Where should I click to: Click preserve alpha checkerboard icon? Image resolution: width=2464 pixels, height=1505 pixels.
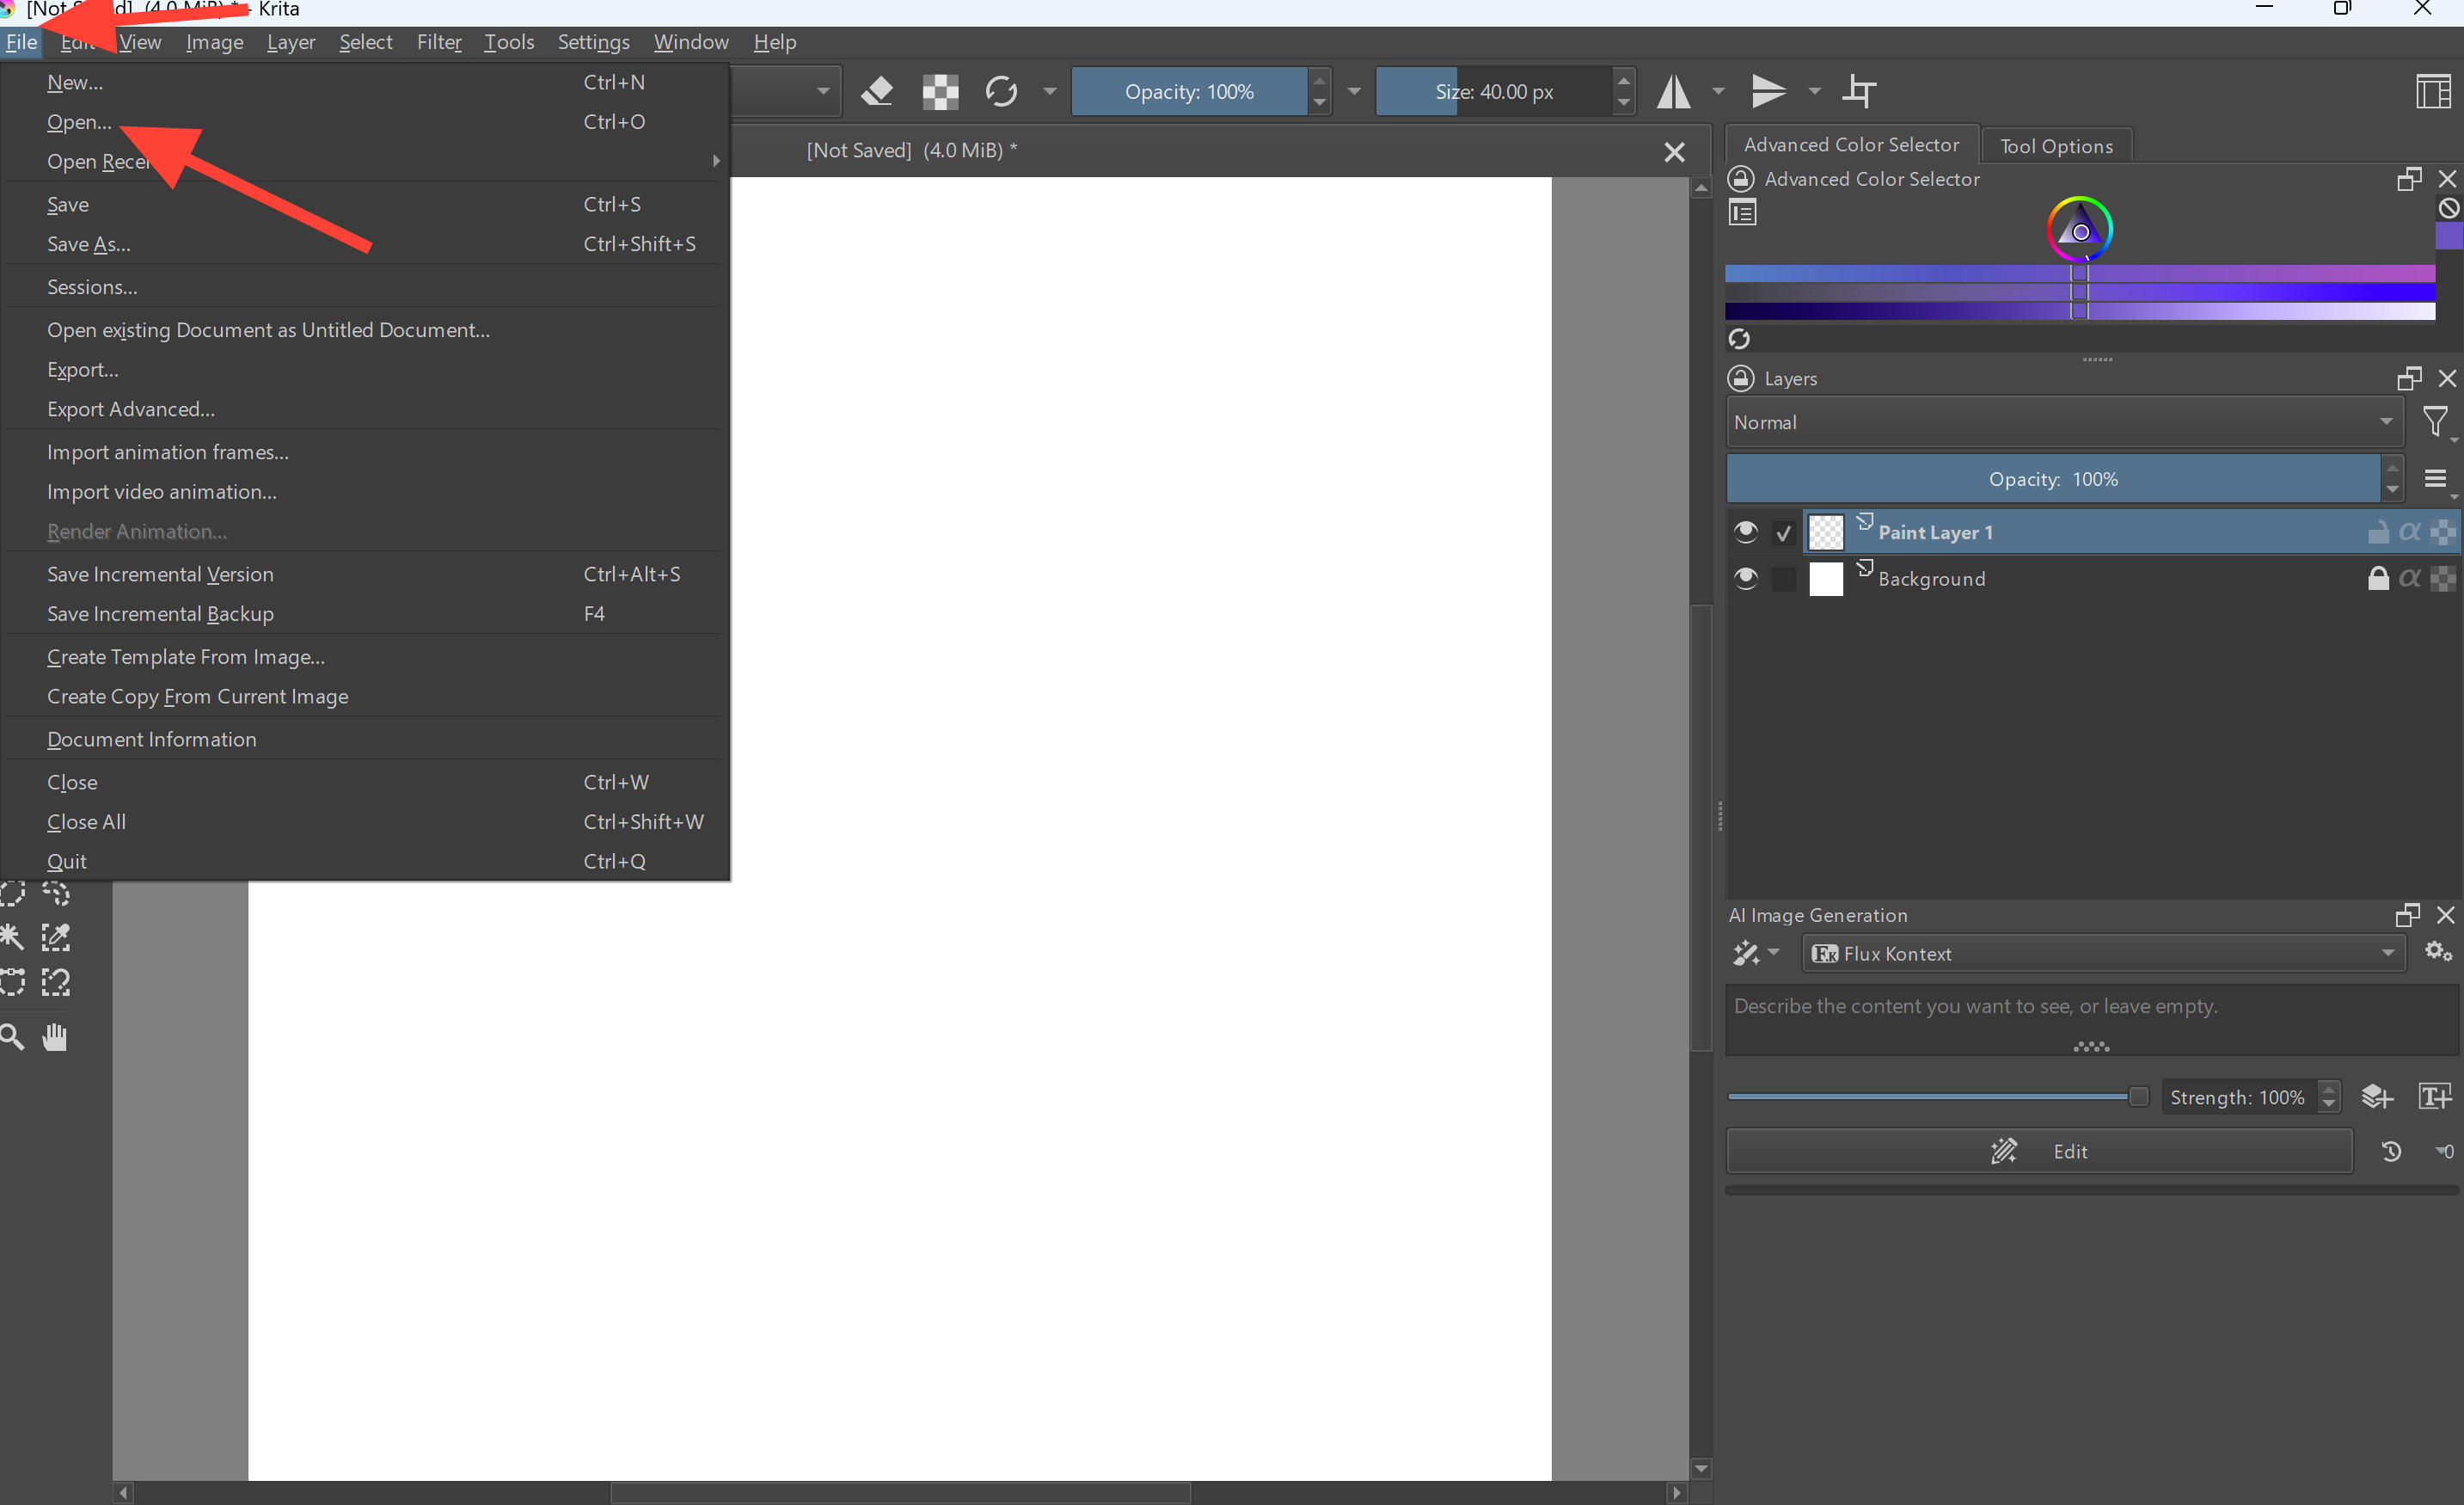(x=940, y=92)
